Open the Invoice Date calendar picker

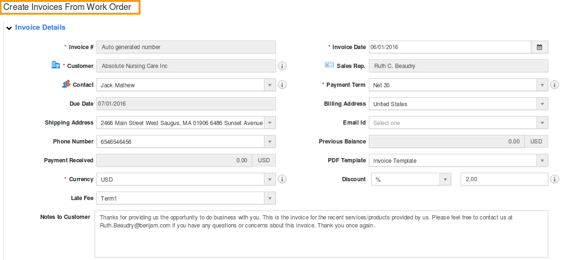[x=540, y=47]
